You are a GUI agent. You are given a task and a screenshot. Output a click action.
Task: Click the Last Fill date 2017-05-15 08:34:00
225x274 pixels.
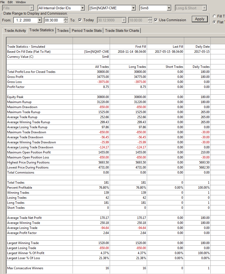169,52
